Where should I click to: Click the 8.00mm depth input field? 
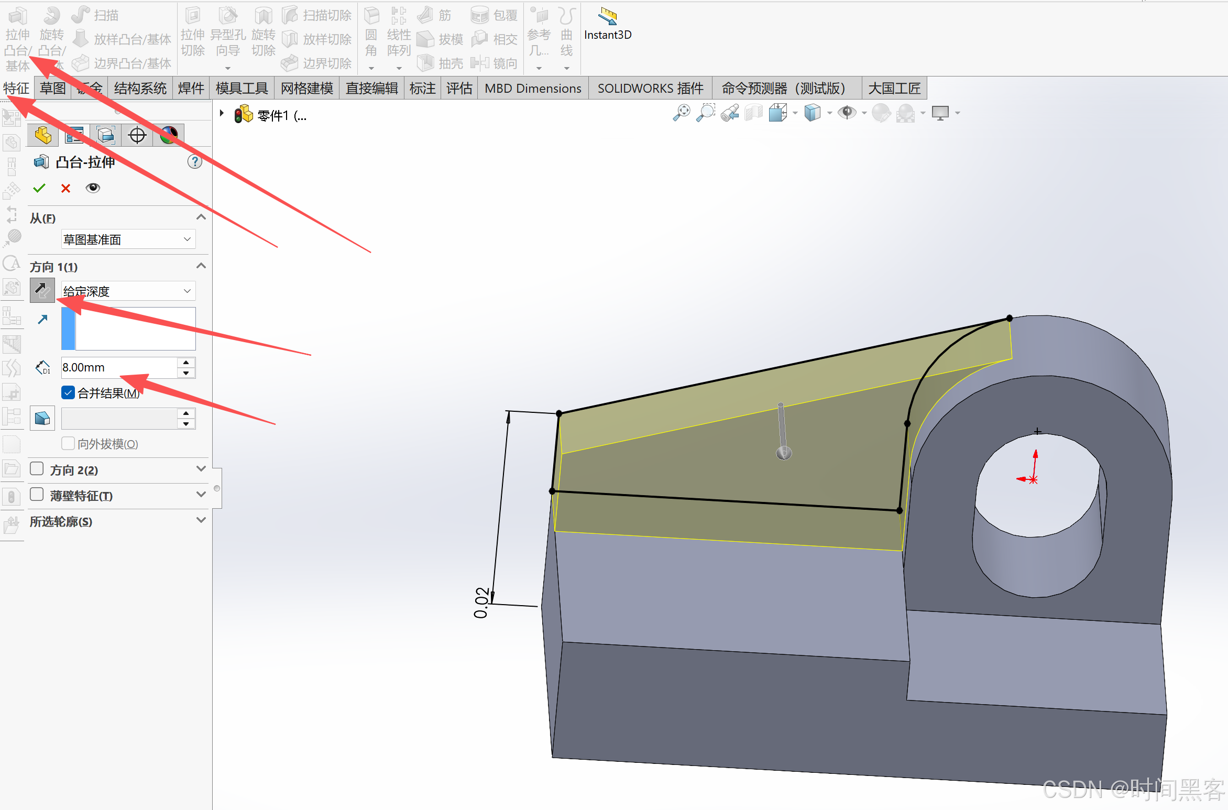(x=118, y=367)
